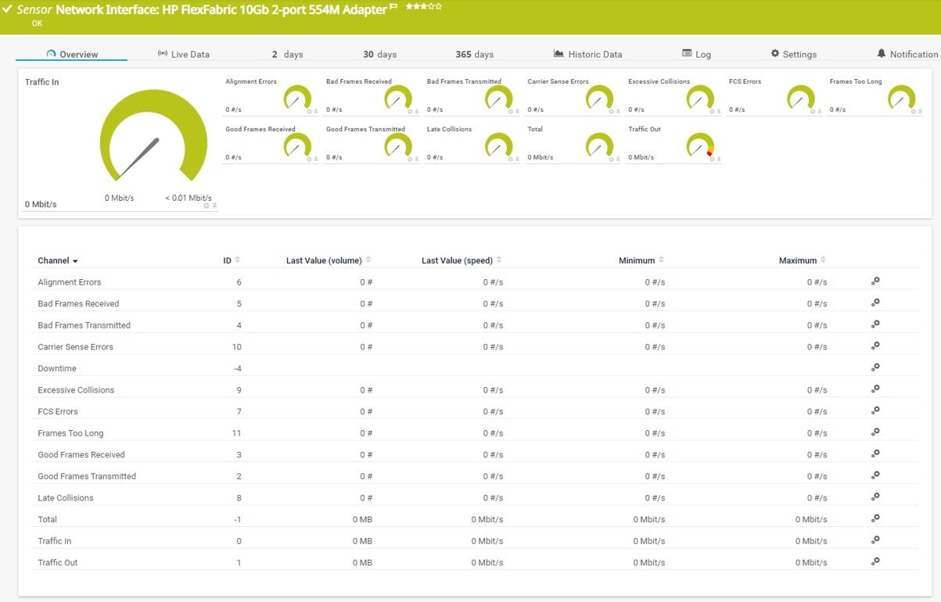Open the Log tab
Screen dimensions: 941x602
point(695,55)
